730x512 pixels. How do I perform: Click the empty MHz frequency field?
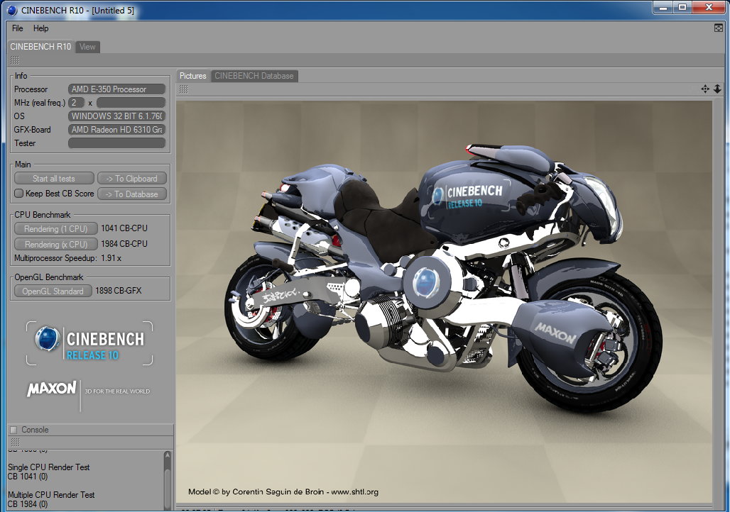point(131,102)
